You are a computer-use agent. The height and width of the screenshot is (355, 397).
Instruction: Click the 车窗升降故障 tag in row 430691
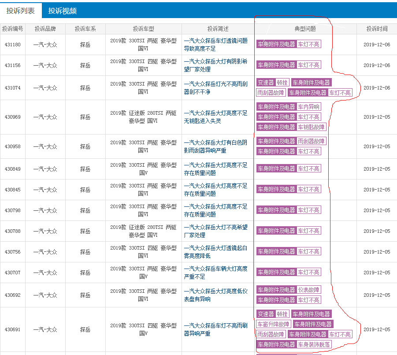coord(274,324)
